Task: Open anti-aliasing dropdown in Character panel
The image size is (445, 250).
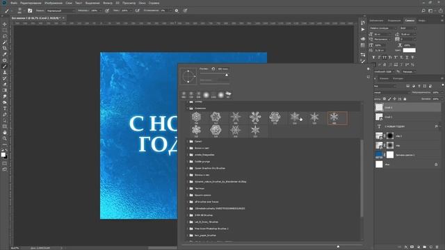Action: (x=409, y=72)
